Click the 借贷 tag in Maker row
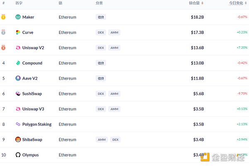 (101, 17)
